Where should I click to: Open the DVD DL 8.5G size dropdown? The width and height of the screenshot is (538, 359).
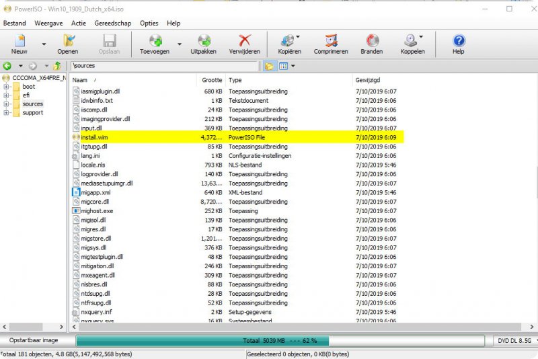[x=514, y=341]
